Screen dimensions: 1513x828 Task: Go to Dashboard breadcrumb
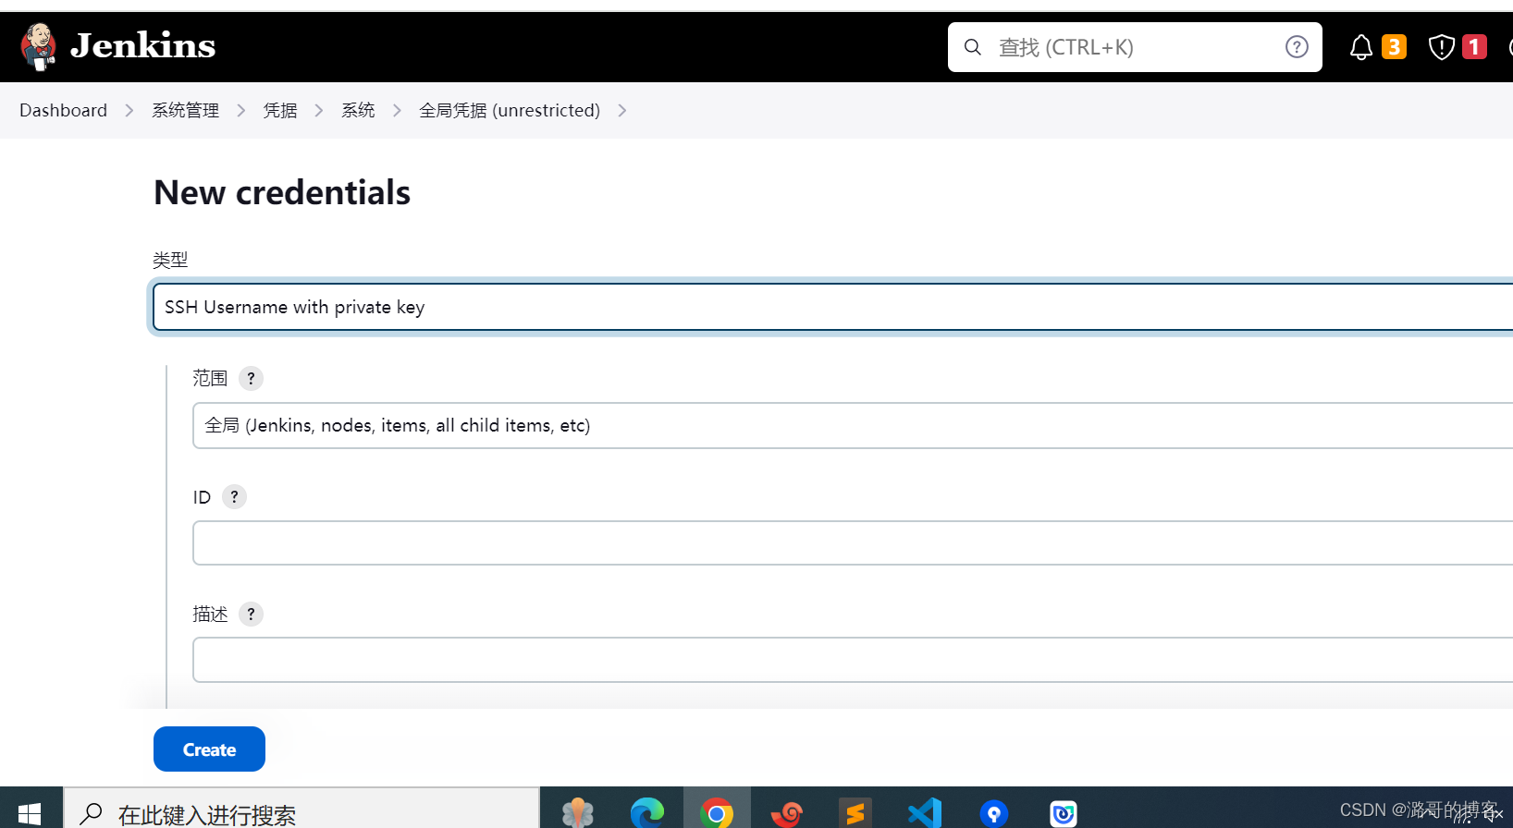(64, 110)
